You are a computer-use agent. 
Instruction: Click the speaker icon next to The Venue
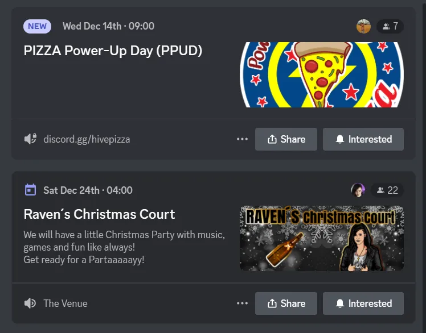pos(30,303)
